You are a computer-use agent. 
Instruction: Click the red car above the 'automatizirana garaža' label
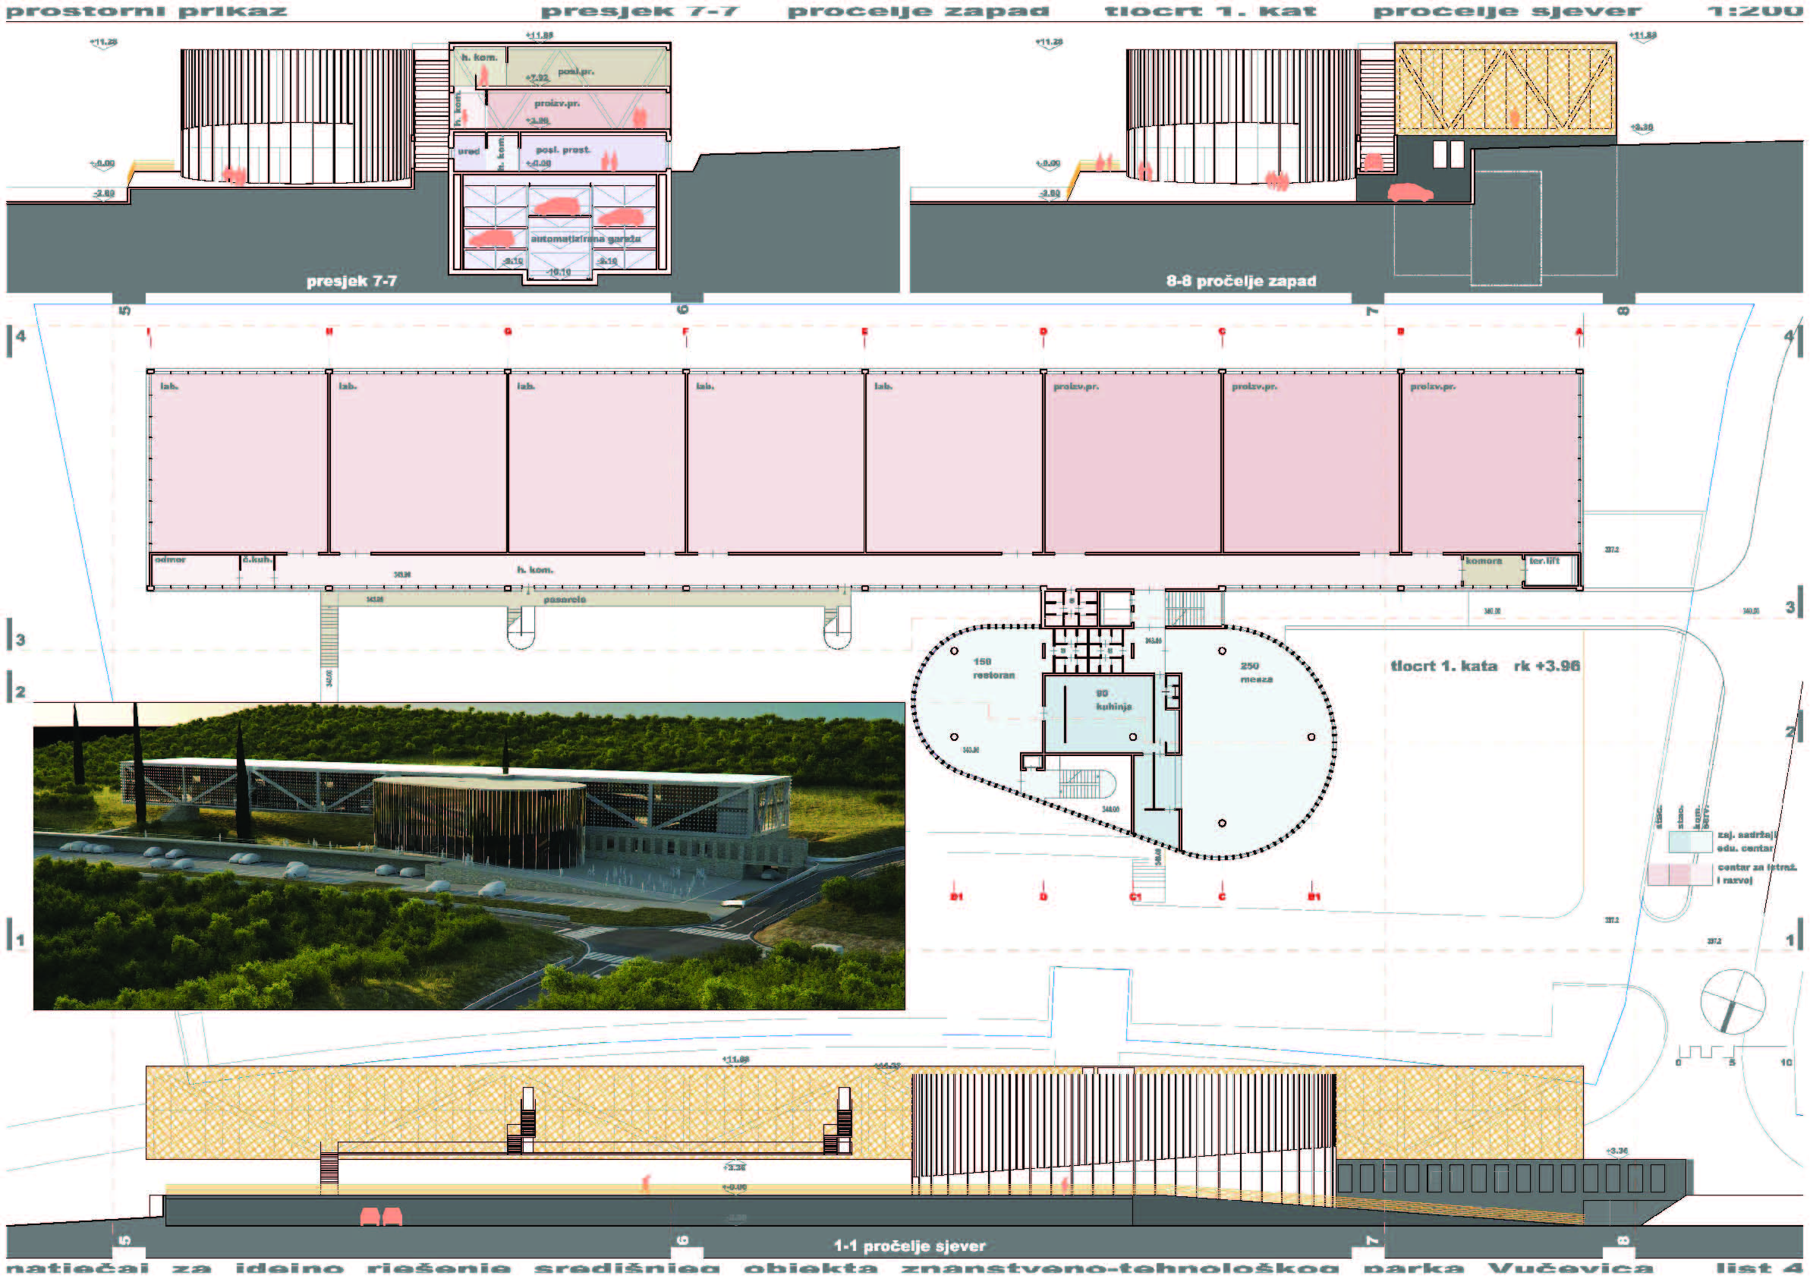pyautogui.click(x=558, y=206)
